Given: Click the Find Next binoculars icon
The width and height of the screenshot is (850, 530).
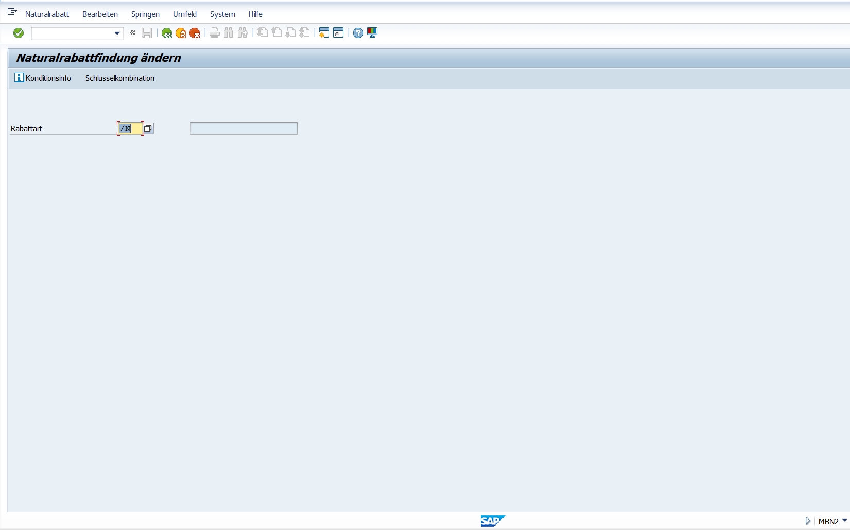Looking at the screenshot, I should pos(242,33).
